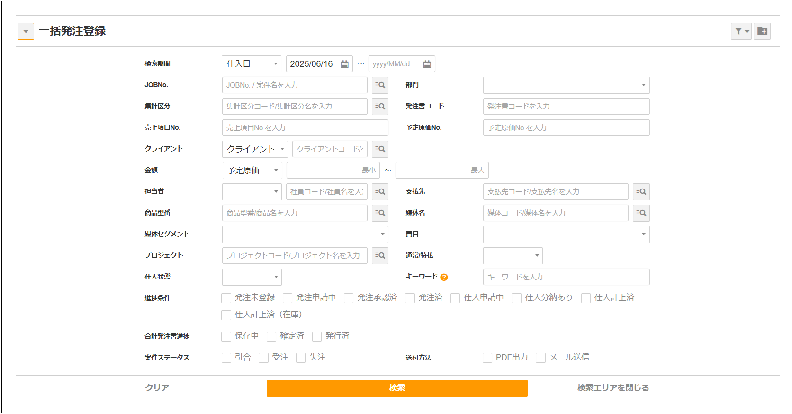The width and height of the screenshot is (792, 414).
Task: Click the クライアント lookup search icon
Action: [x=380, y=149]
